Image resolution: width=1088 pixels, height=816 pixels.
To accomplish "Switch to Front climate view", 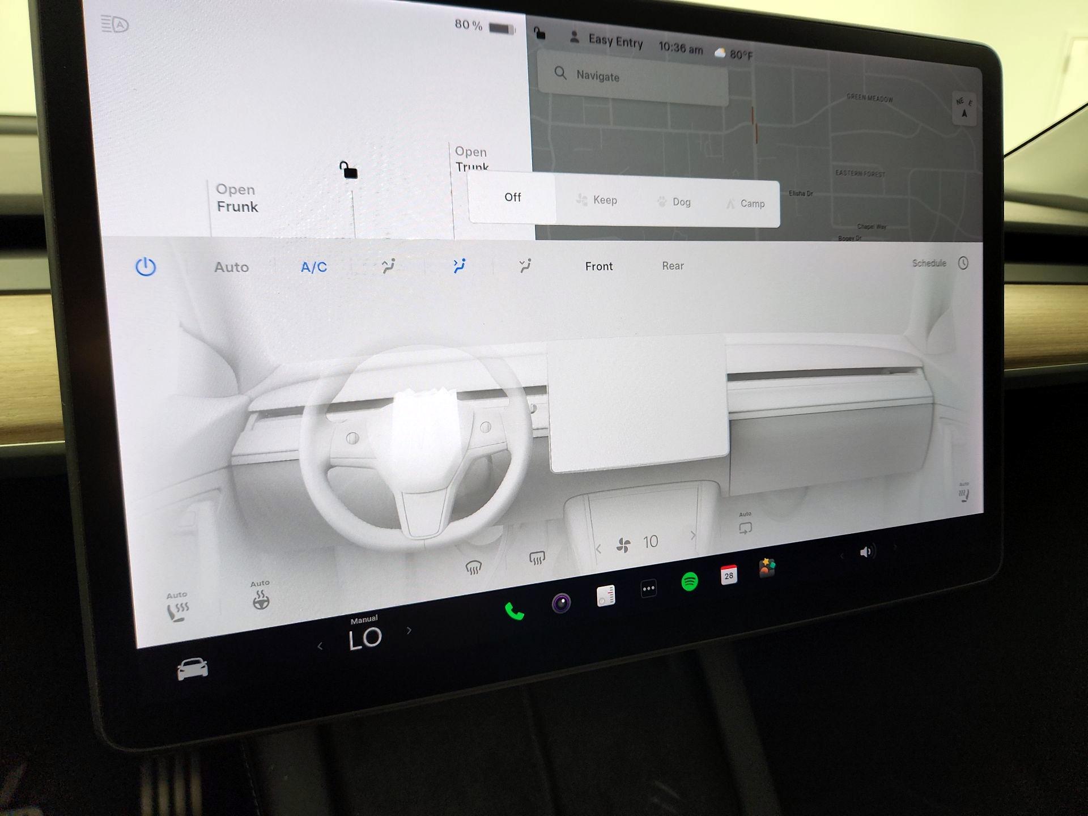I will pyautogui.click(x=599, y=266).
